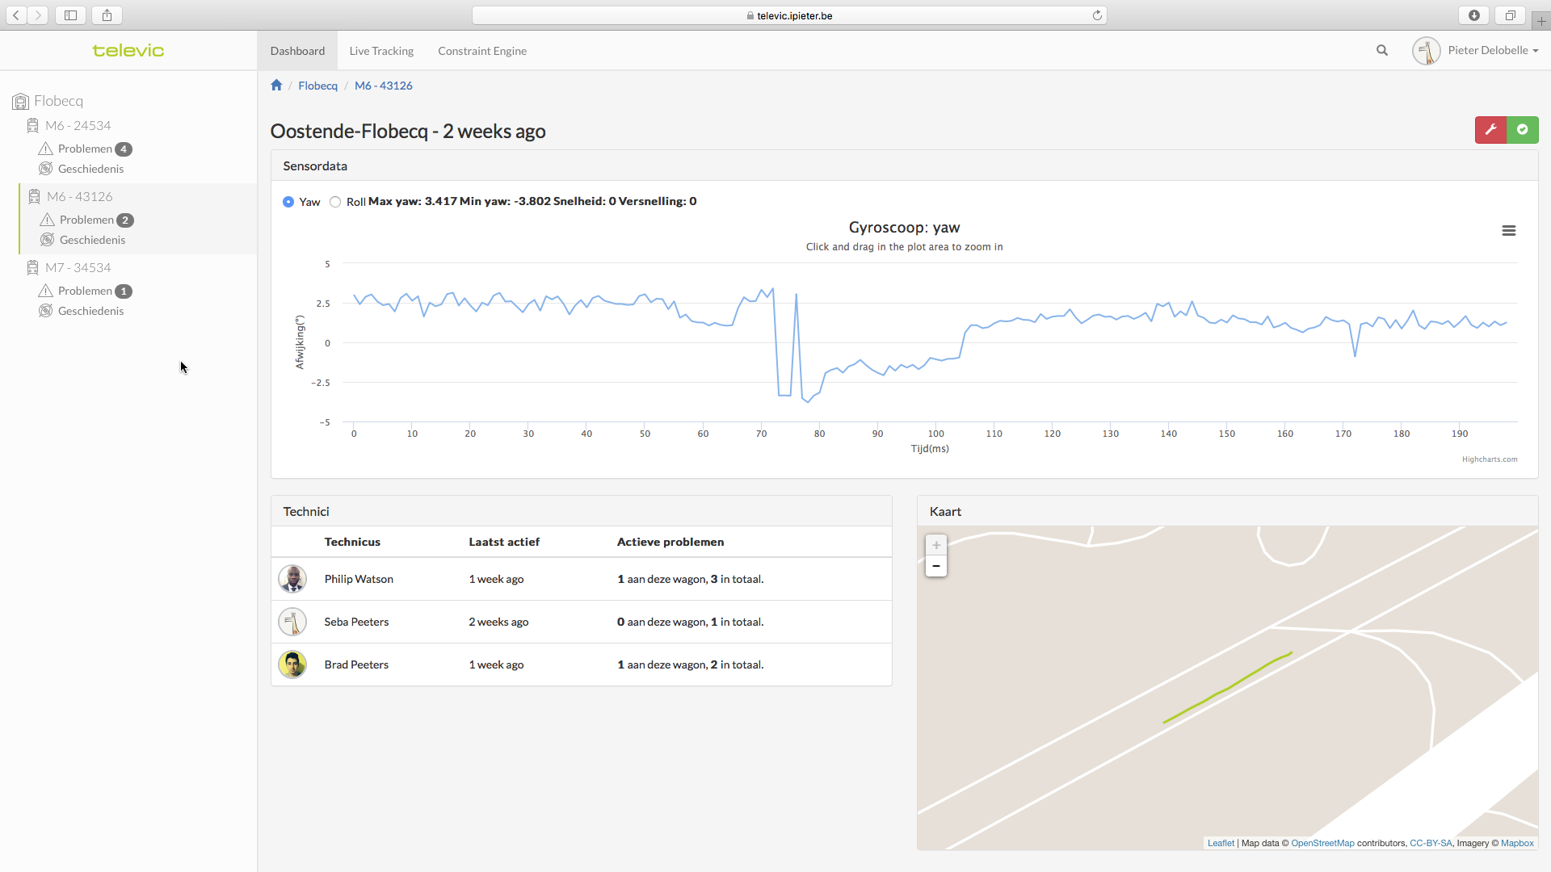The width and height of the screenshot is (1551, 872).
Task: Expand the M7 - 34534 wagon item
Action: tap(78, 268)
